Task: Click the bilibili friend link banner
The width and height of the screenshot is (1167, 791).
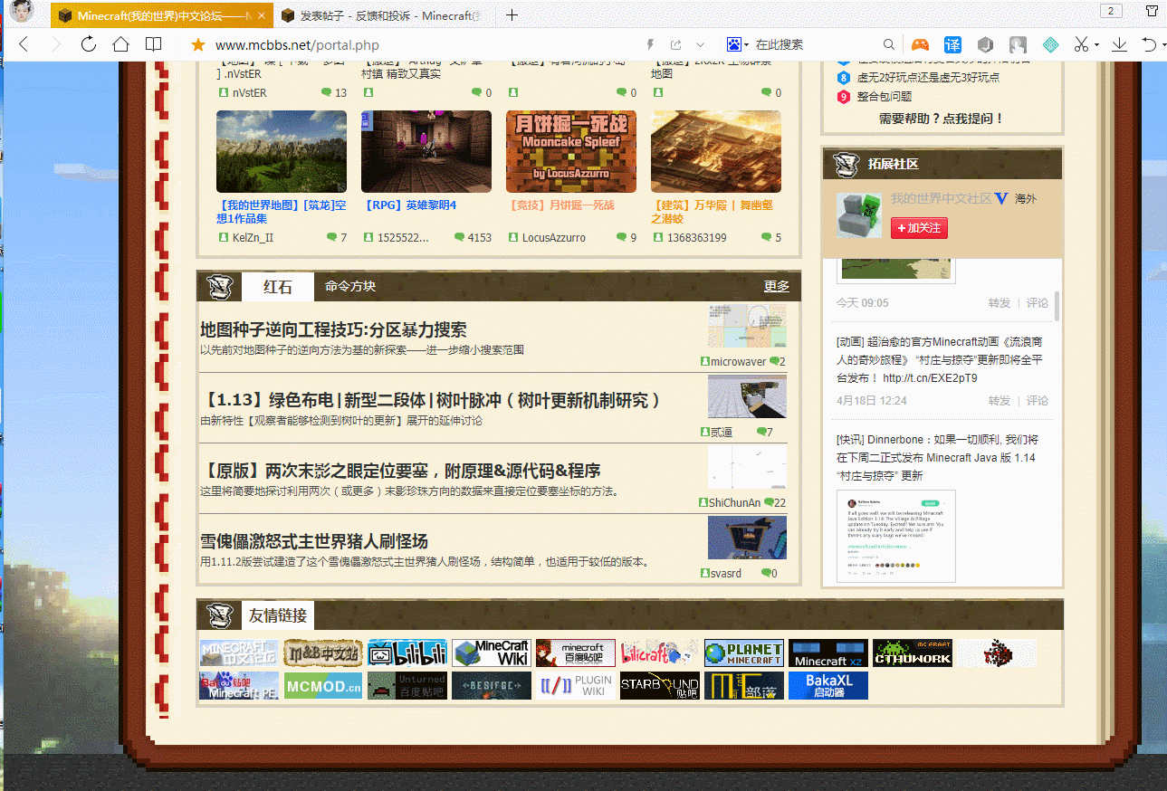Action: (407, 653)
